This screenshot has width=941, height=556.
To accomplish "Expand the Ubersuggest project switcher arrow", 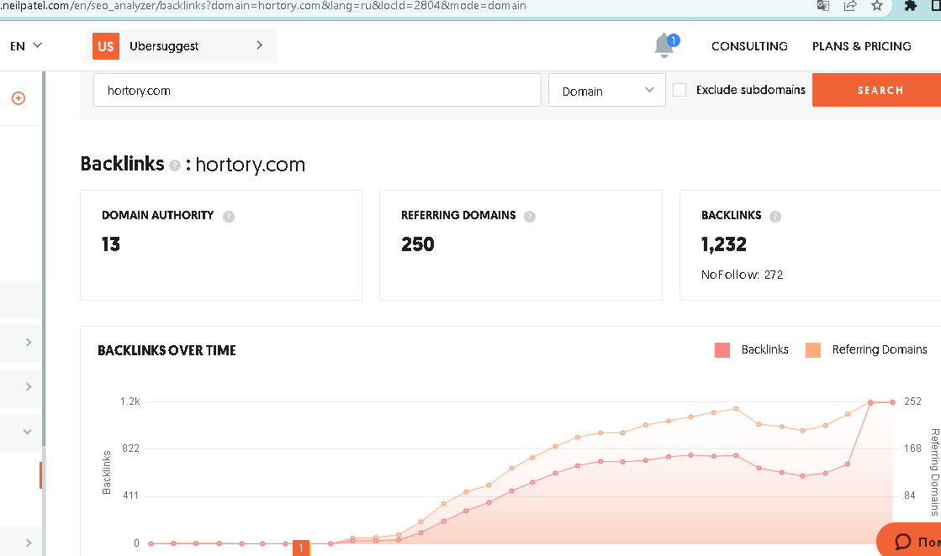I will point(259,45).
